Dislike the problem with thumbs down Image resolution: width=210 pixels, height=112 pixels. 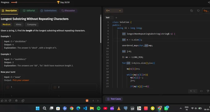pos(10,101)
